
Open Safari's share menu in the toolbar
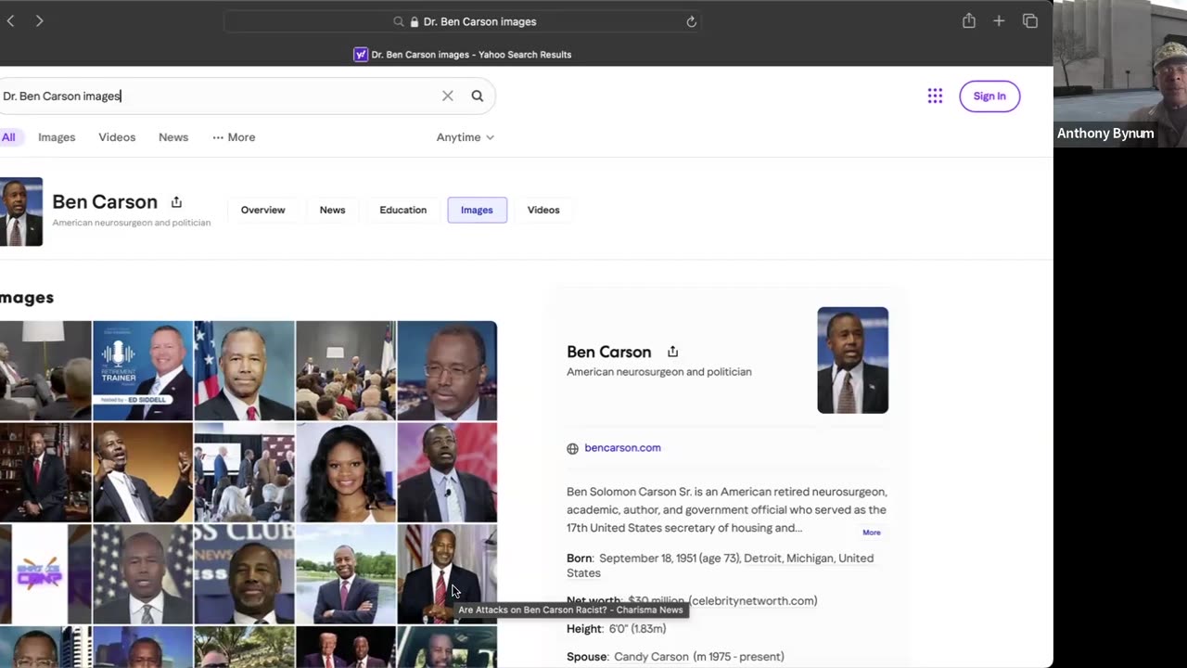[x=969, y=20]
